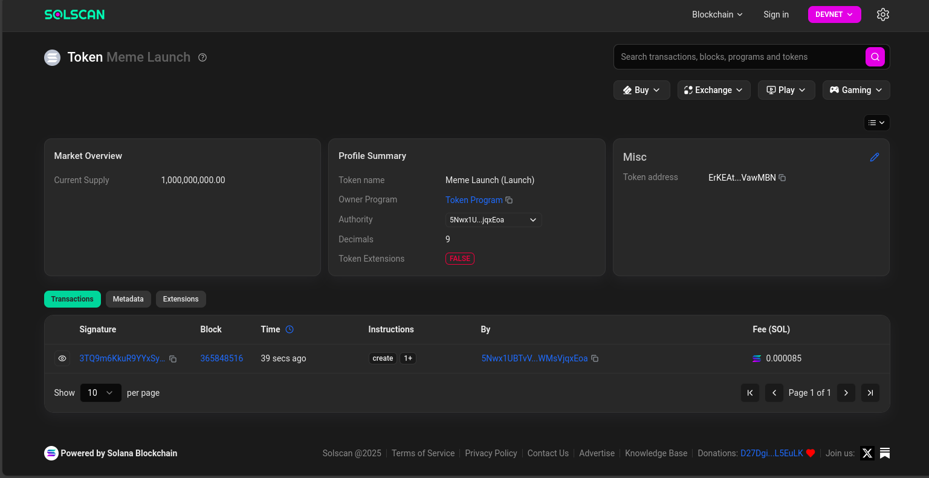The image size is (929, 478).
Task: Expand the Exchange dropdown
Action: tap(714, 90)
